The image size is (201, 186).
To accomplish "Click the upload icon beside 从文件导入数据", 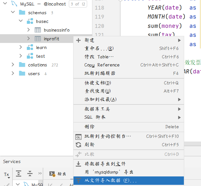I will pyautogui.click(x=78, y=180).
